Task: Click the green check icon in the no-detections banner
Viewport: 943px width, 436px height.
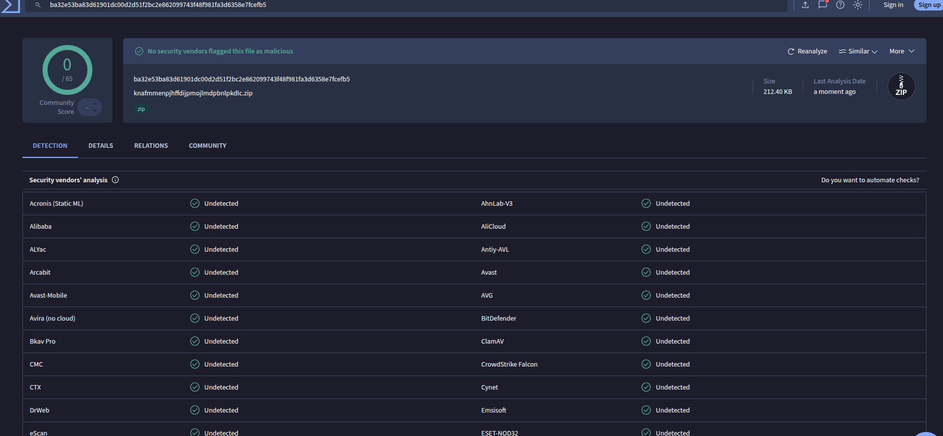Action: tap(139, 51)
